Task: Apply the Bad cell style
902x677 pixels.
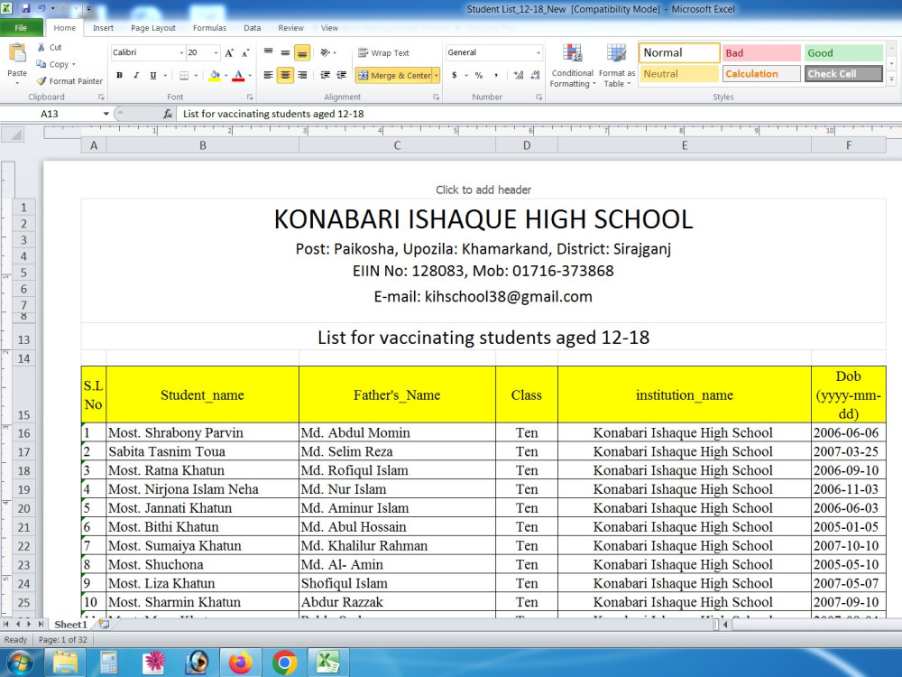Action: click(761, 53)
